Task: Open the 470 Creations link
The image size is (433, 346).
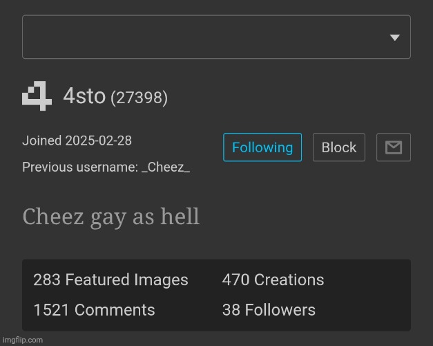Action: pos(273,280)
